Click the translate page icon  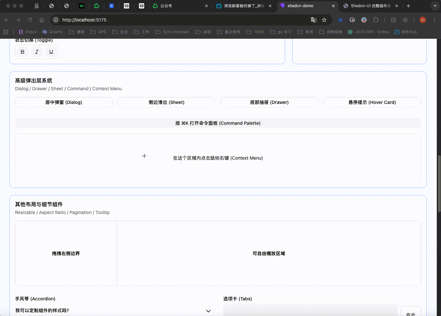(314, 20)
